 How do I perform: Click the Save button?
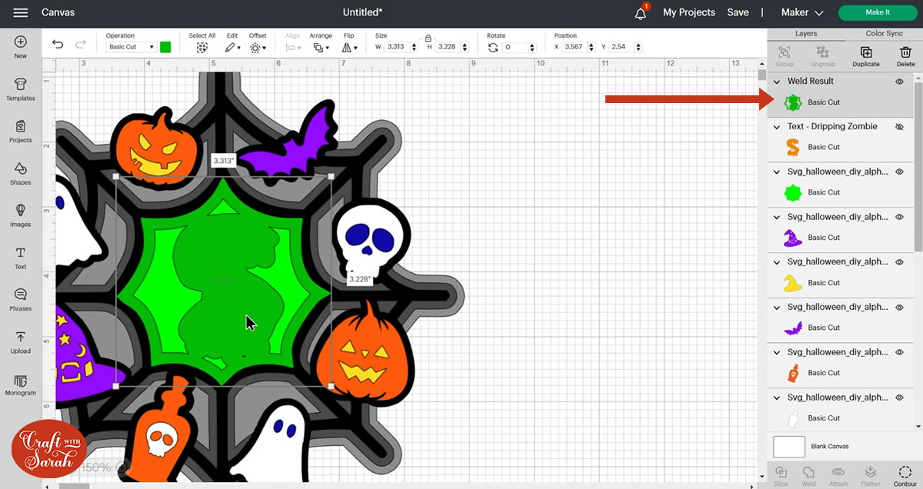738,12
